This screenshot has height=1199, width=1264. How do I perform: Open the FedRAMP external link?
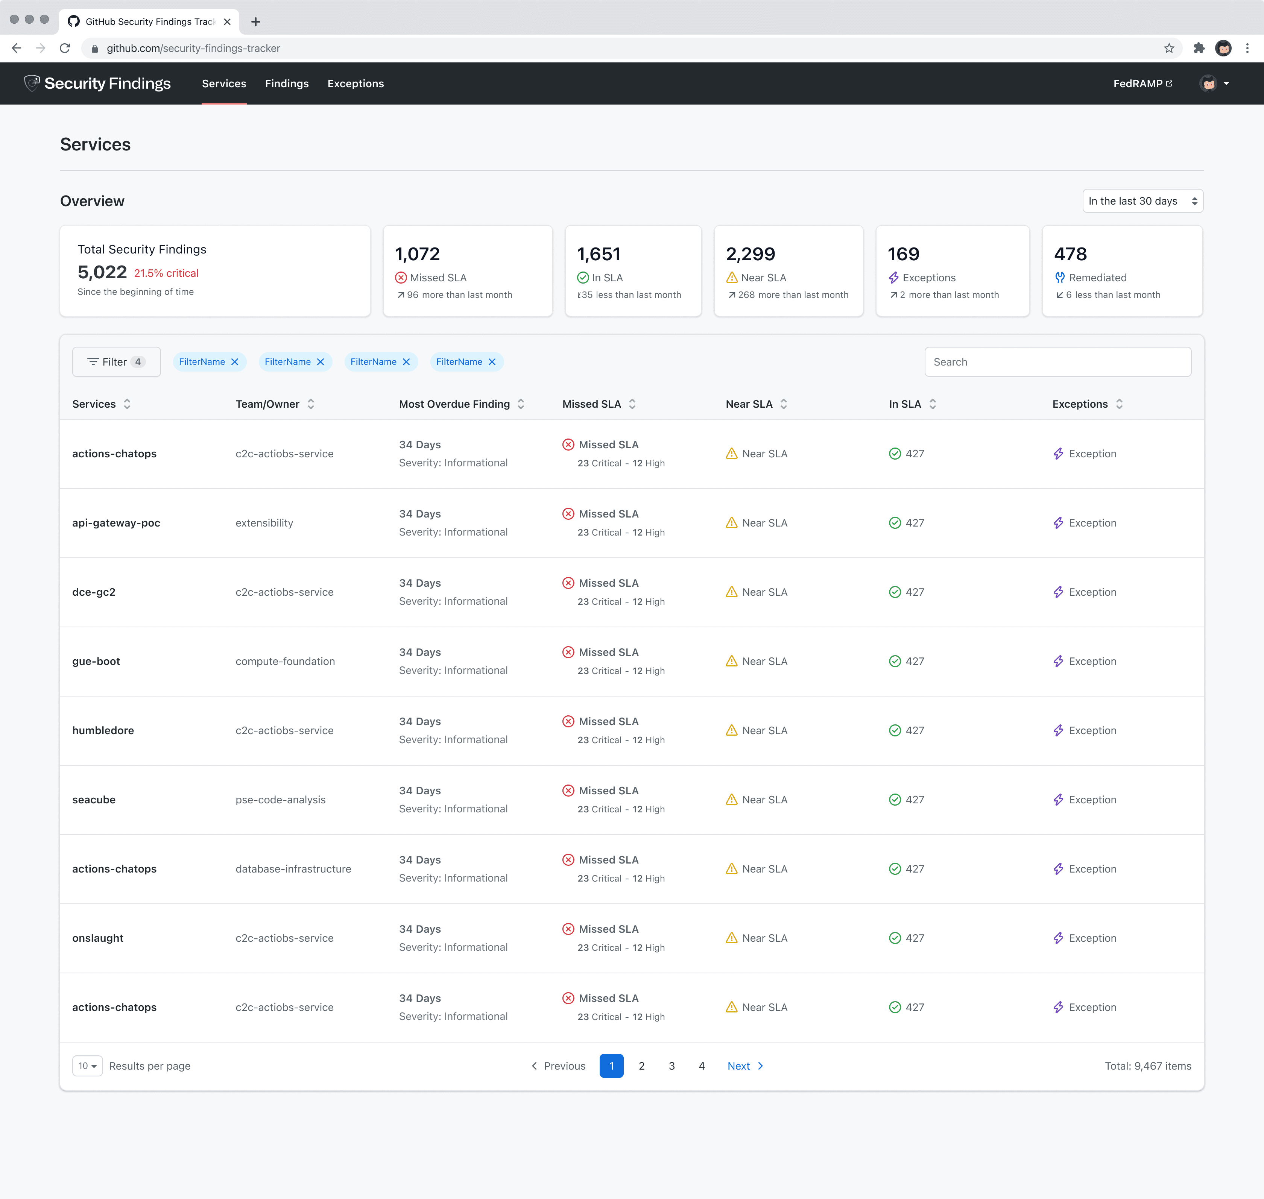(1142, 84)
